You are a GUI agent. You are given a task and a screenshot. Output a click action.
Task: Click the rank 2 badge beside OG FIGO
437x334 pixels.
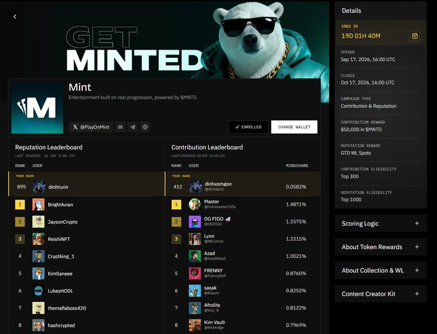coord(176,222)
